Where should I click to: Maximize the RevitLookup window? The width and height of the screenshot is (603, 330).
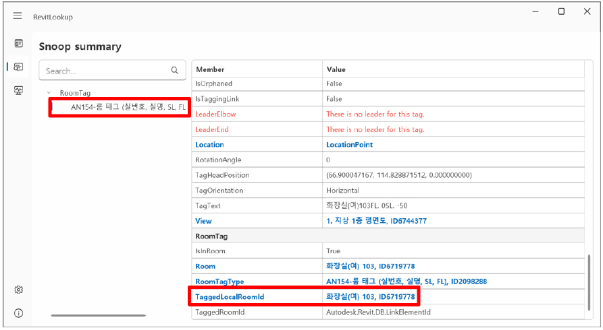[x=561, y=11]
